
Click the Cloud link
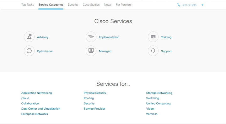tap(25, 98)
